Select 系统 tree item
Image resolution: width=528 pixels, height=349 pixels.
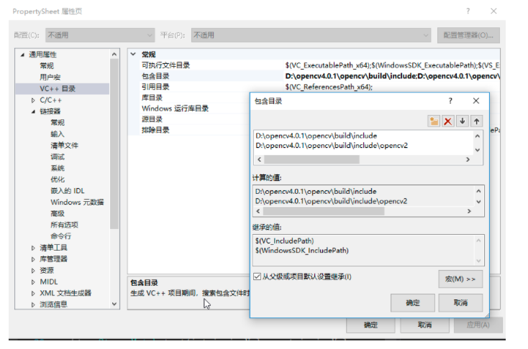(x=58, y=168)
